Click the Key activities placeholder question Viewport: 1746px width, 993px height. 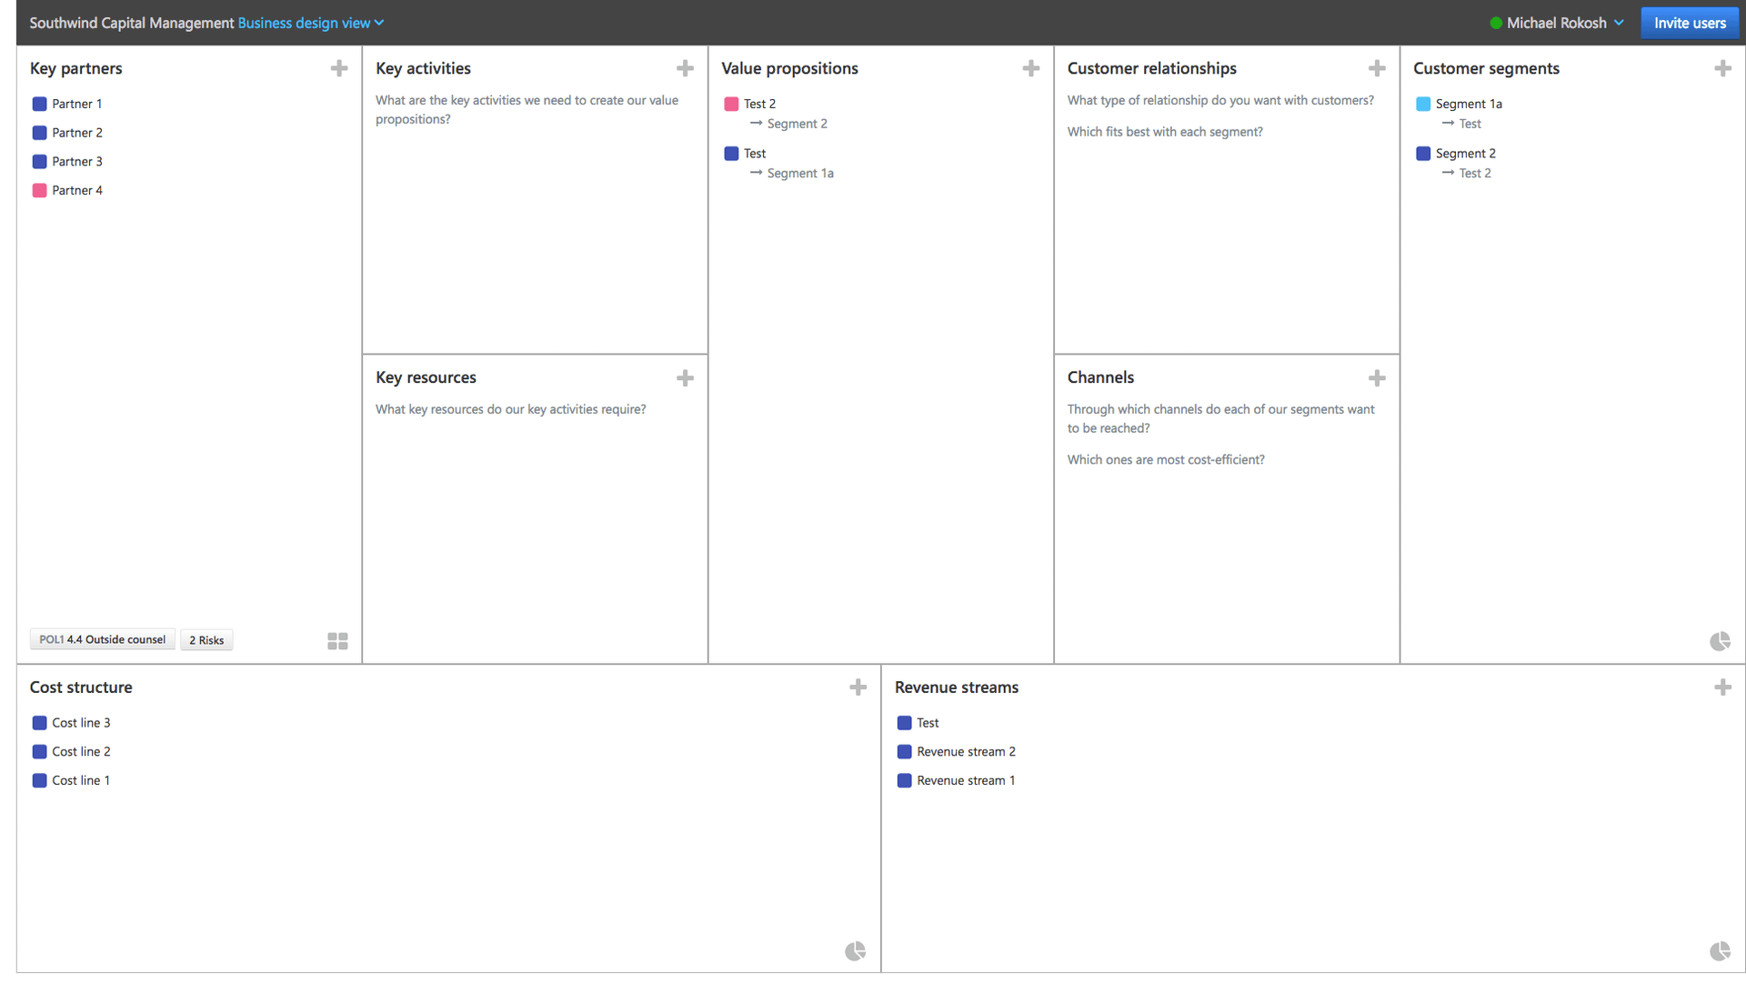527,110
